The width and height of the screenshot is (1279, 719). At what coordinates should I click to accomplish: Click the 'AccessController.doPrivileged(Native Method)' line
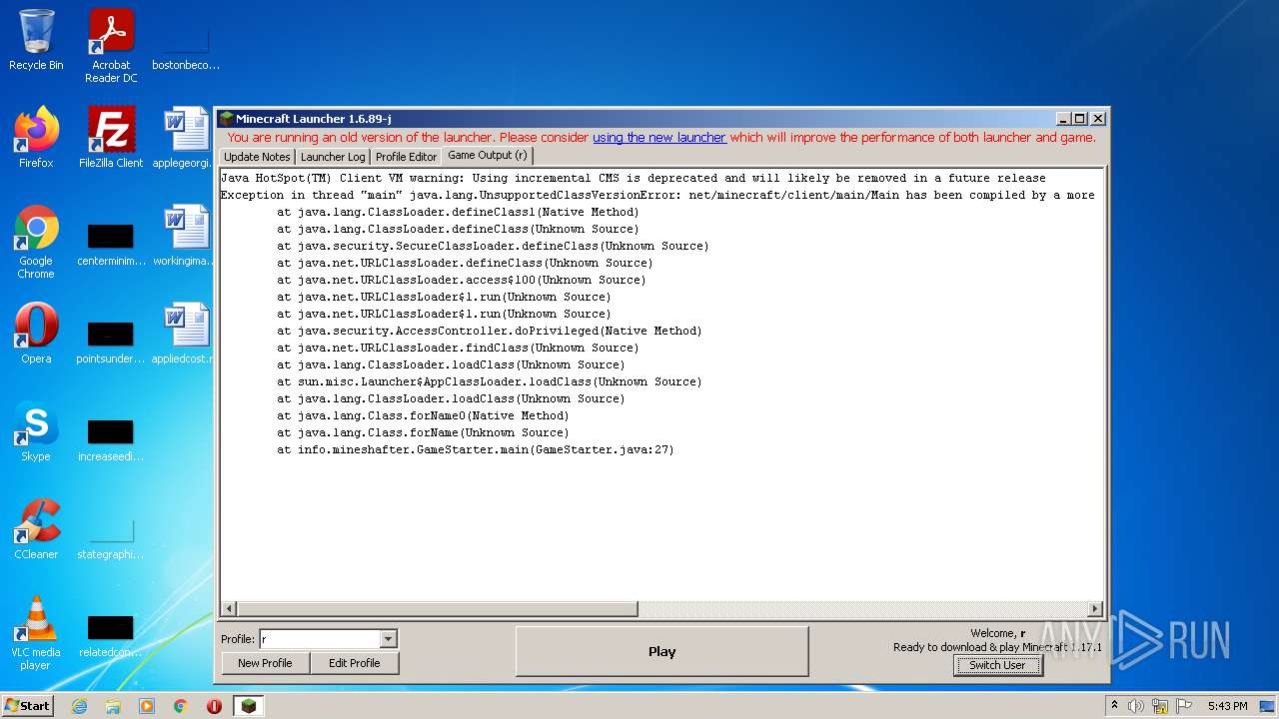click(x=490, y=331)
